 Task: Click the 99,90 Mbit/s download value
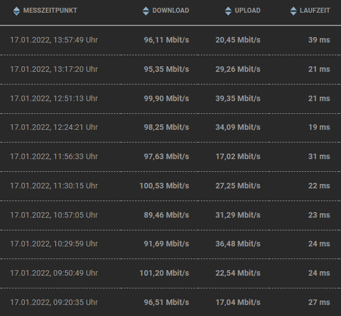point(166,98)
